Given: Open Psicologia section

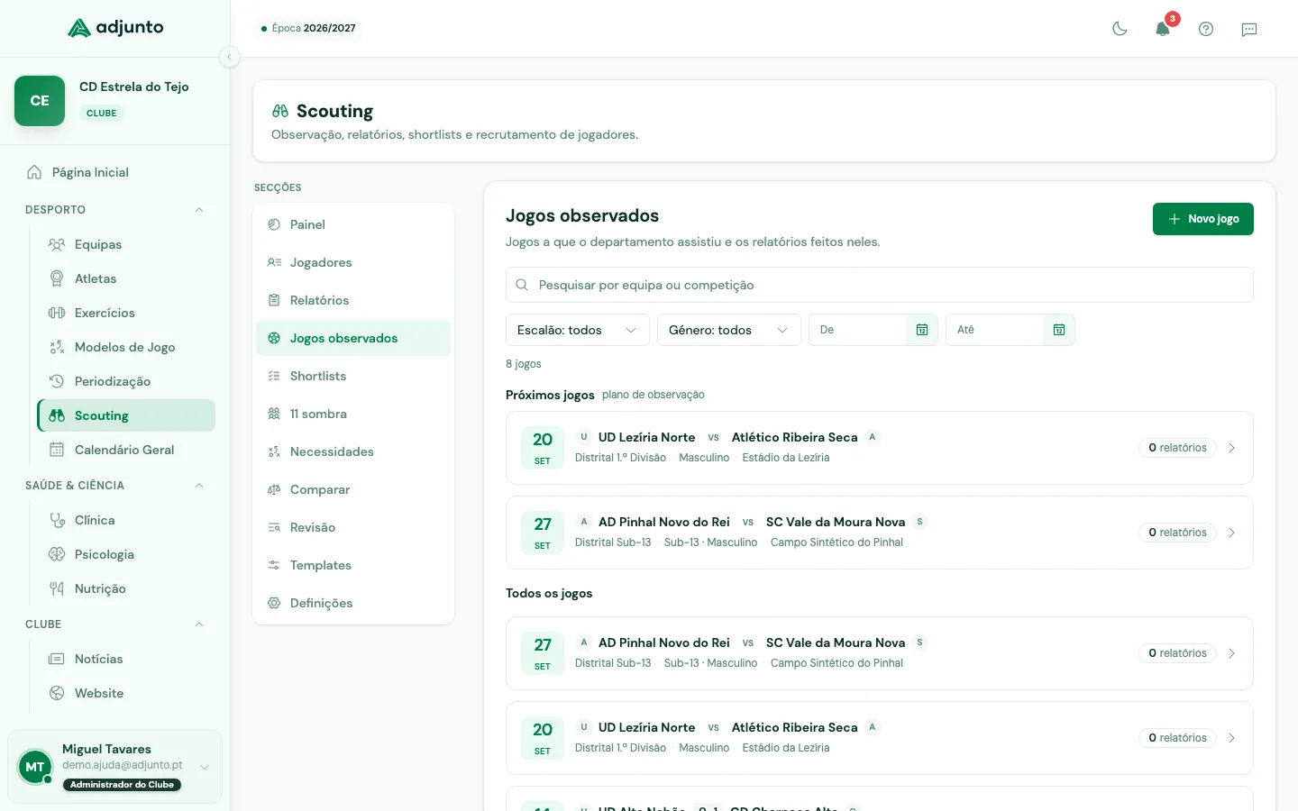Looking at the screenshot, I should coord(126,554).
